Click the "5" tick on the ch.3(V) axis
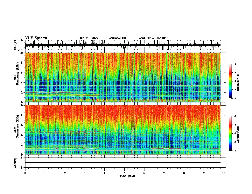The width and height of the screenshot is (252, 194). coord(22,158)
